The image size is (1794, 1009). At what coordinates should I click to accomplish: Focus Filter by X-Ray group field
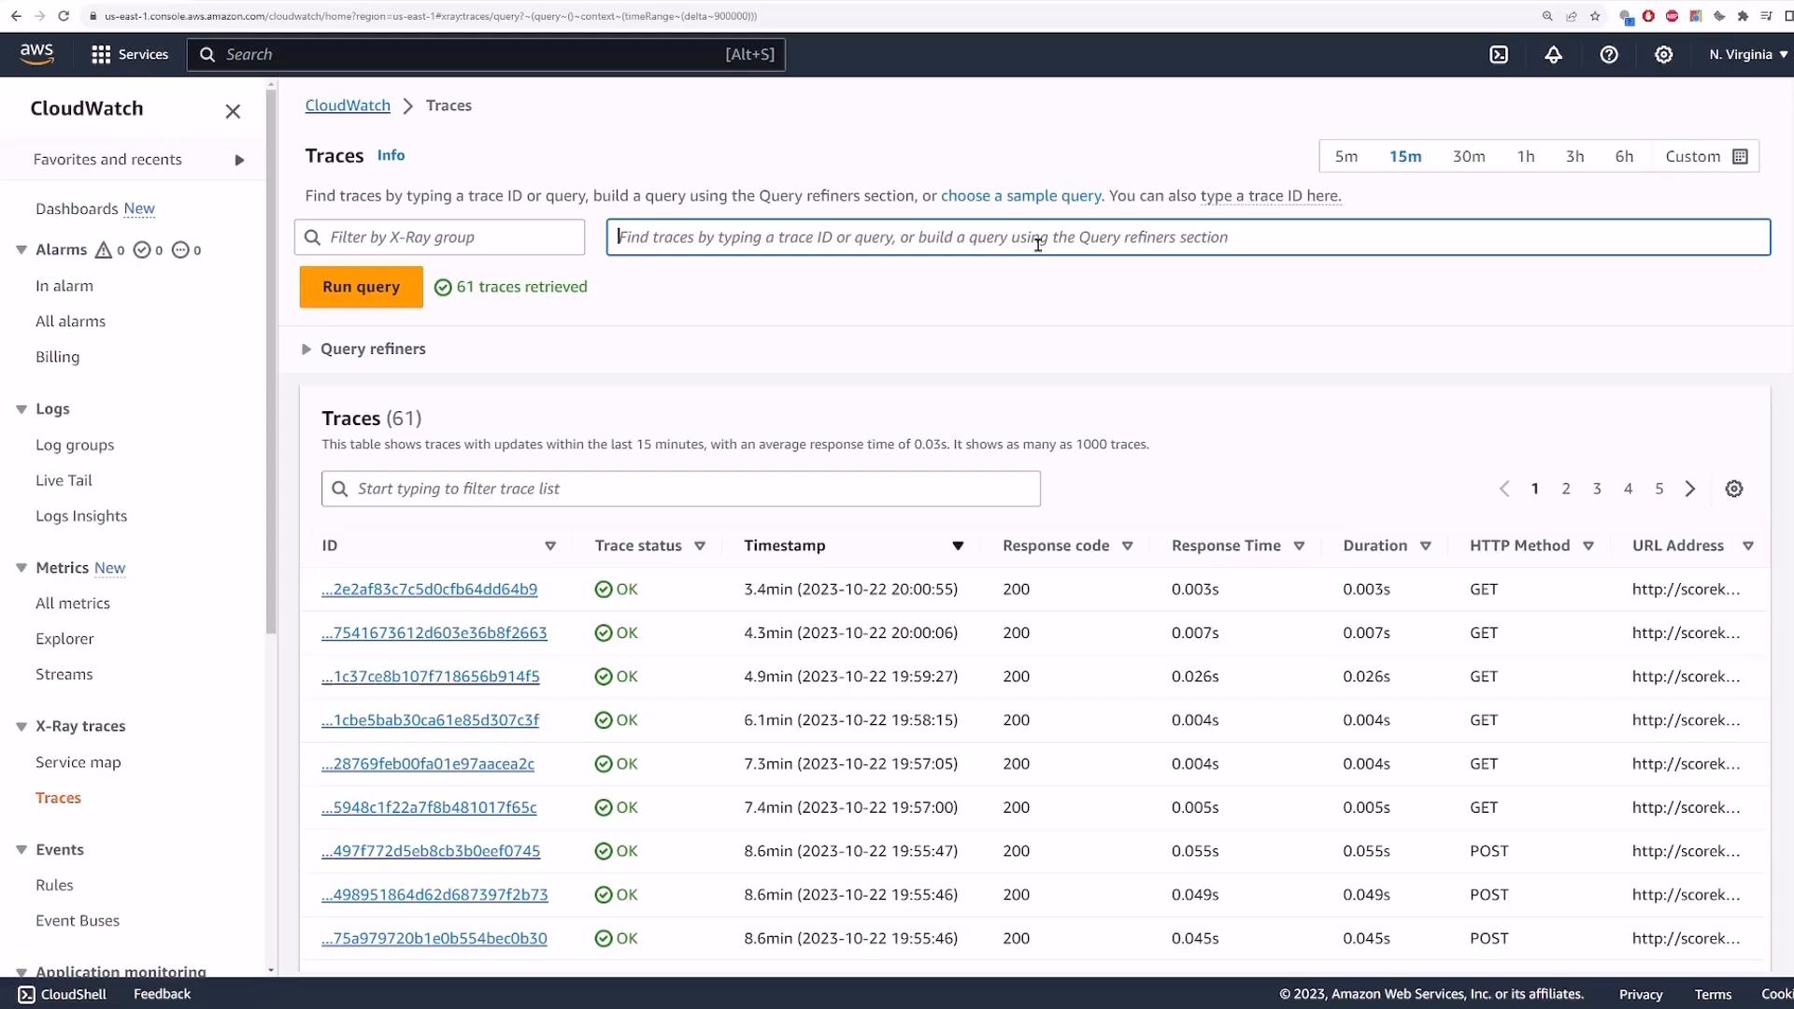coord(439,237)
